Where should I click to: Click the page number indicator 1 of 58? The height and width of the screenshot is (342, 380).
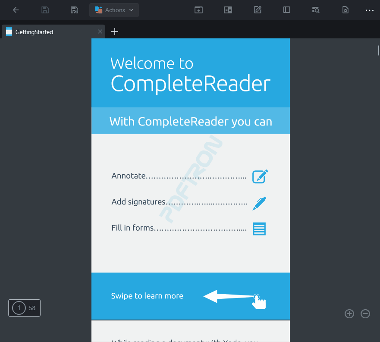24,308
